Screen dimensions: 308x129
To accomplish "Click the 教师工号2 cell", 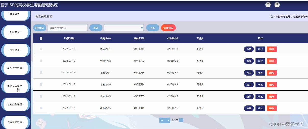I will (x=139, y=61).
